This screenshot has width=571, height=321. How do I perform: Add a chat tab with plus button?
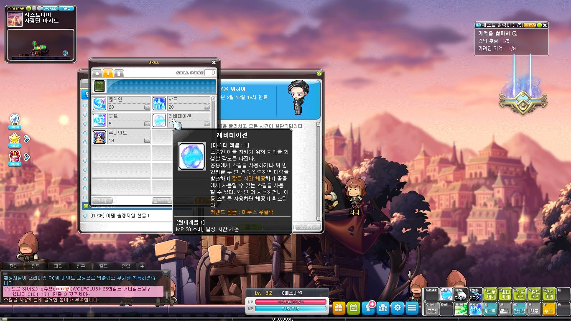click(x=142, y=266)
